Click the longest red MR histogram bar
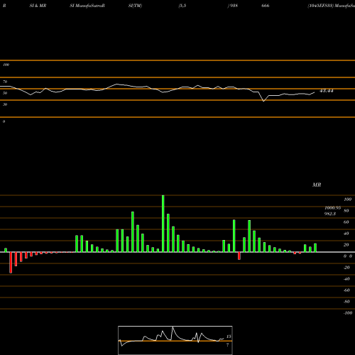The height and width of the screenshot is (355, 355). click(x=11, y=263)
